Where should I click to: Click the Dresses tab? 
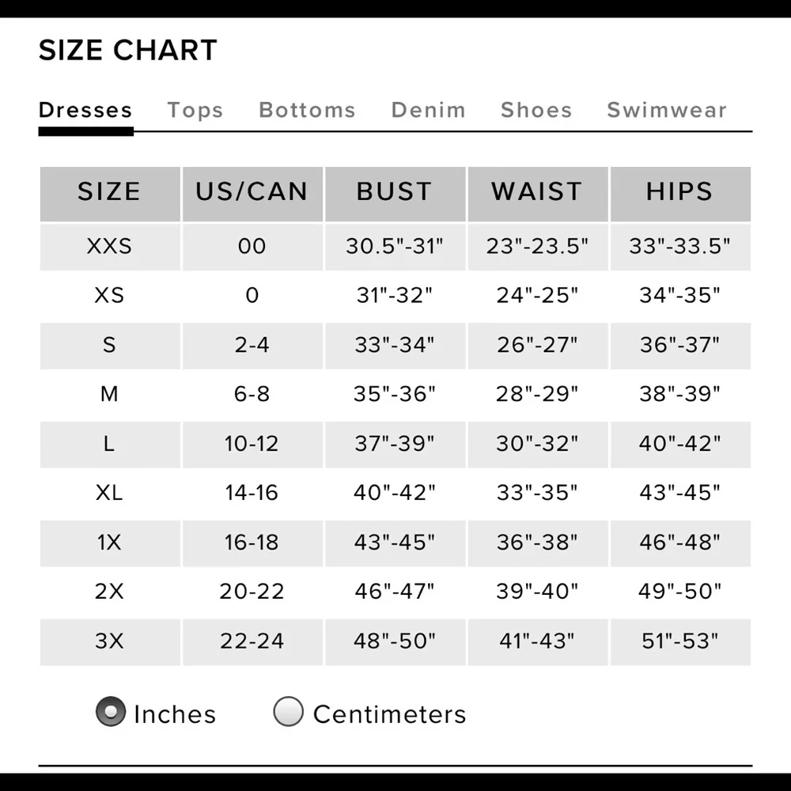(x=85, y=110)
